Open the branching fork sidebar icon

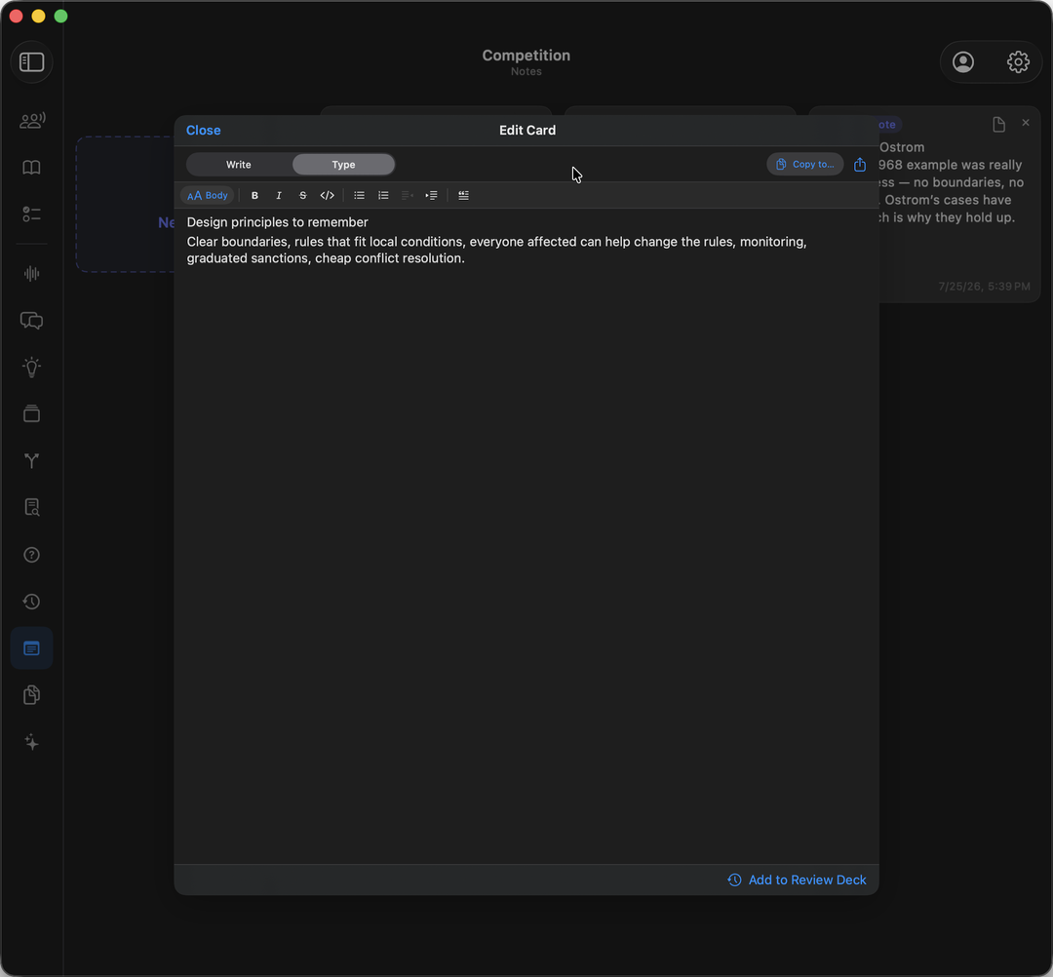[x=31, y=460]
